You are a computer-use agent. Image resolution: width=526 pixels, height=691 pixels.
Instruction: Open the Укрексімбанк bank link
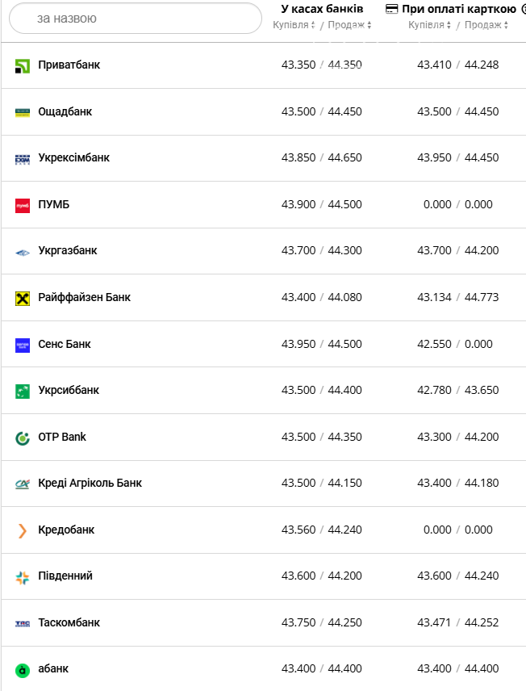(73, 157)
